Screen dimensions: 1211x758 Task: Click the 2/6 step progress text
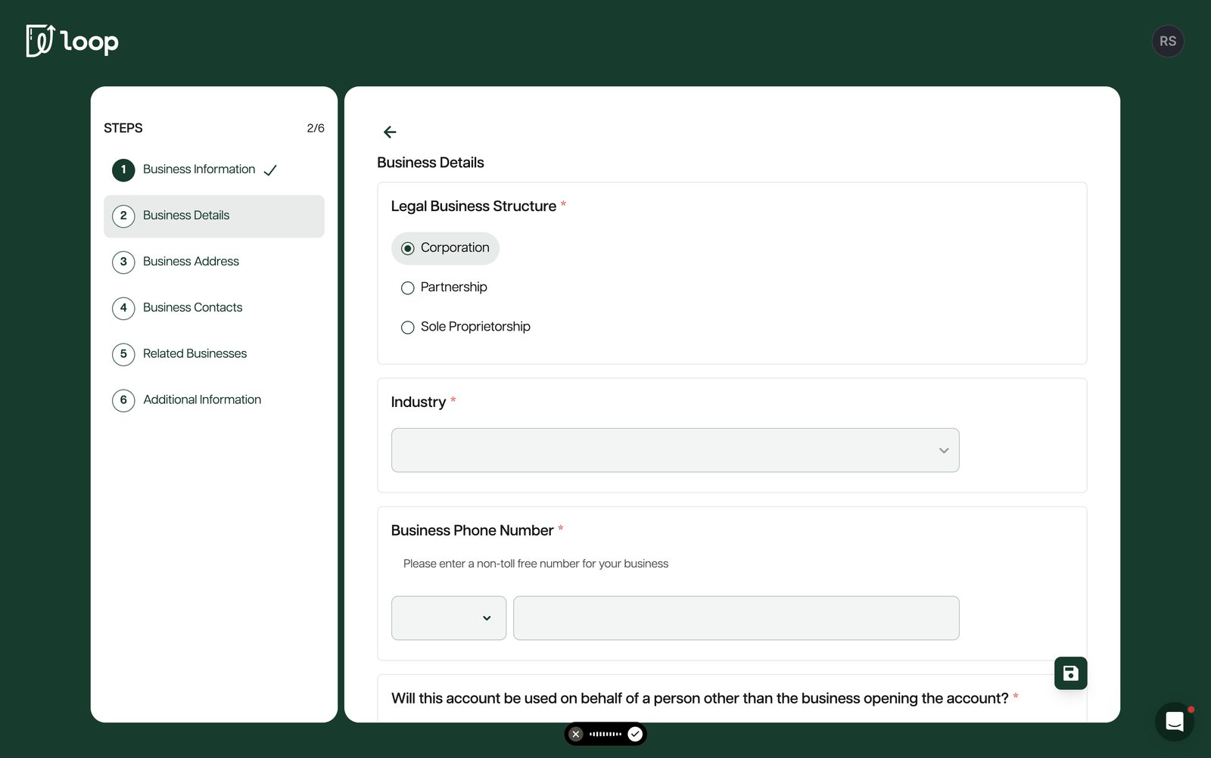coord(316,128)
